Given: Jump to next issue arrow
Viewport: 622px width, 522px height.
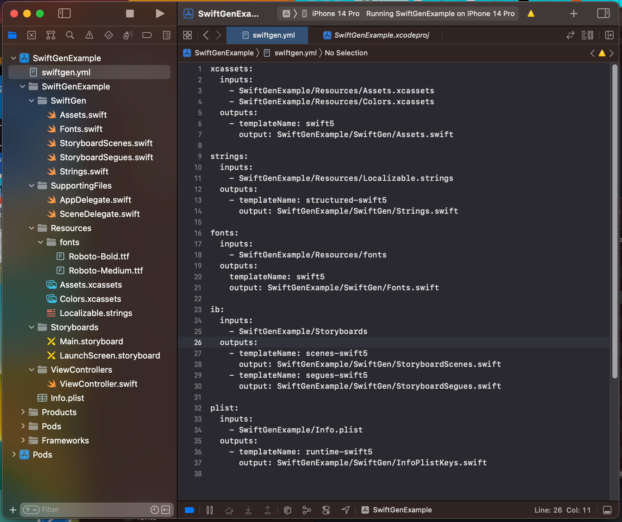Looking at the screenshot, I should pyautogui.click(x=611, y=53).
